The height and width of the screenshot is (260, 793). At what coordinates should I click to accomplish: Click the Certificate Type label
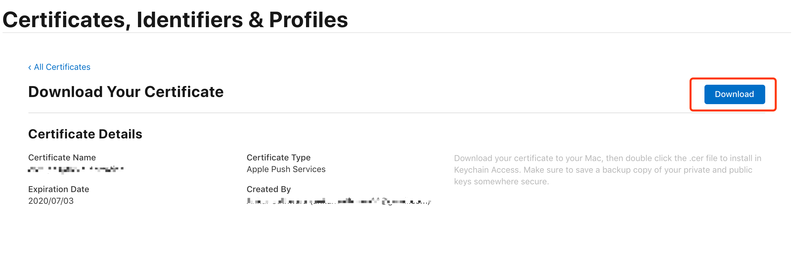tap(279, 157)
